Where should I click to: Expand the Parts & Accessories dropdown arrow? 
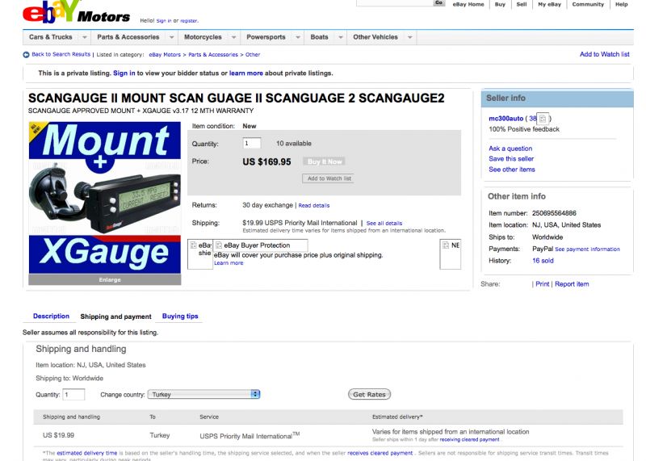click(171, 37)
